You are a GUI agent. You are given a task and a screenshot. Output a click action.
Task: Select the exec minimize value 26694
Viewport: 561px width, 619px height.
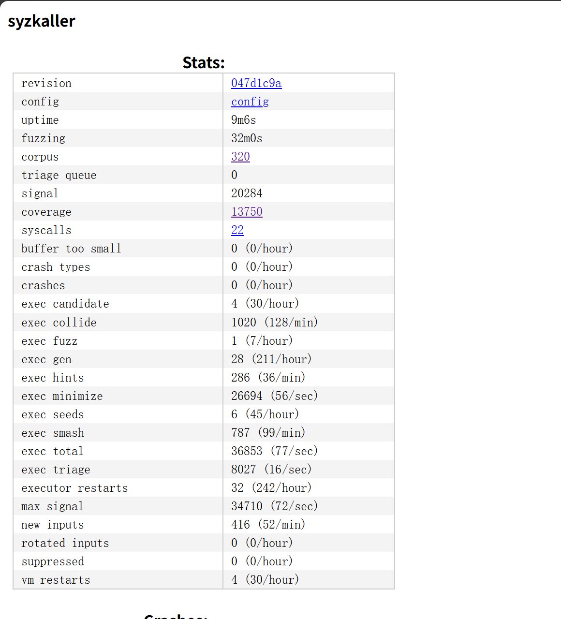247,396
